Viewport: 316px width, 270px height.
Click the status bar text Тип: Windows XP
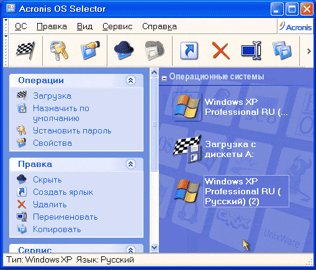pos(39,259)
